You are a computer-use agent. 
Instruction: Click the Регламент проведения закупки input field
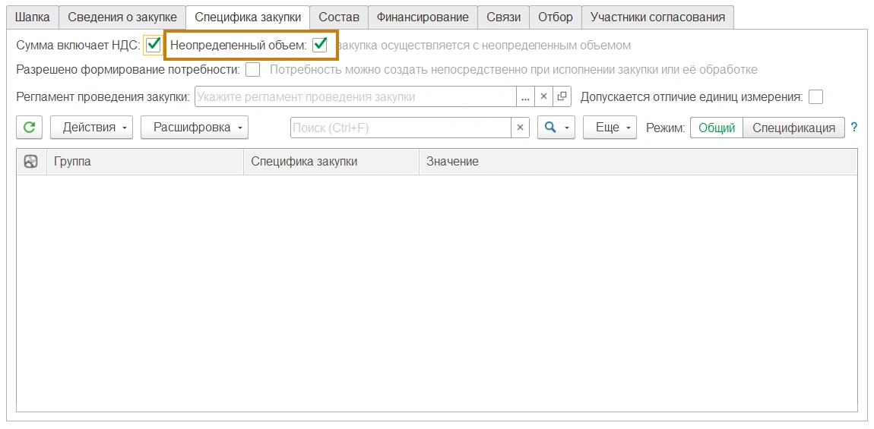click(355, 96)
